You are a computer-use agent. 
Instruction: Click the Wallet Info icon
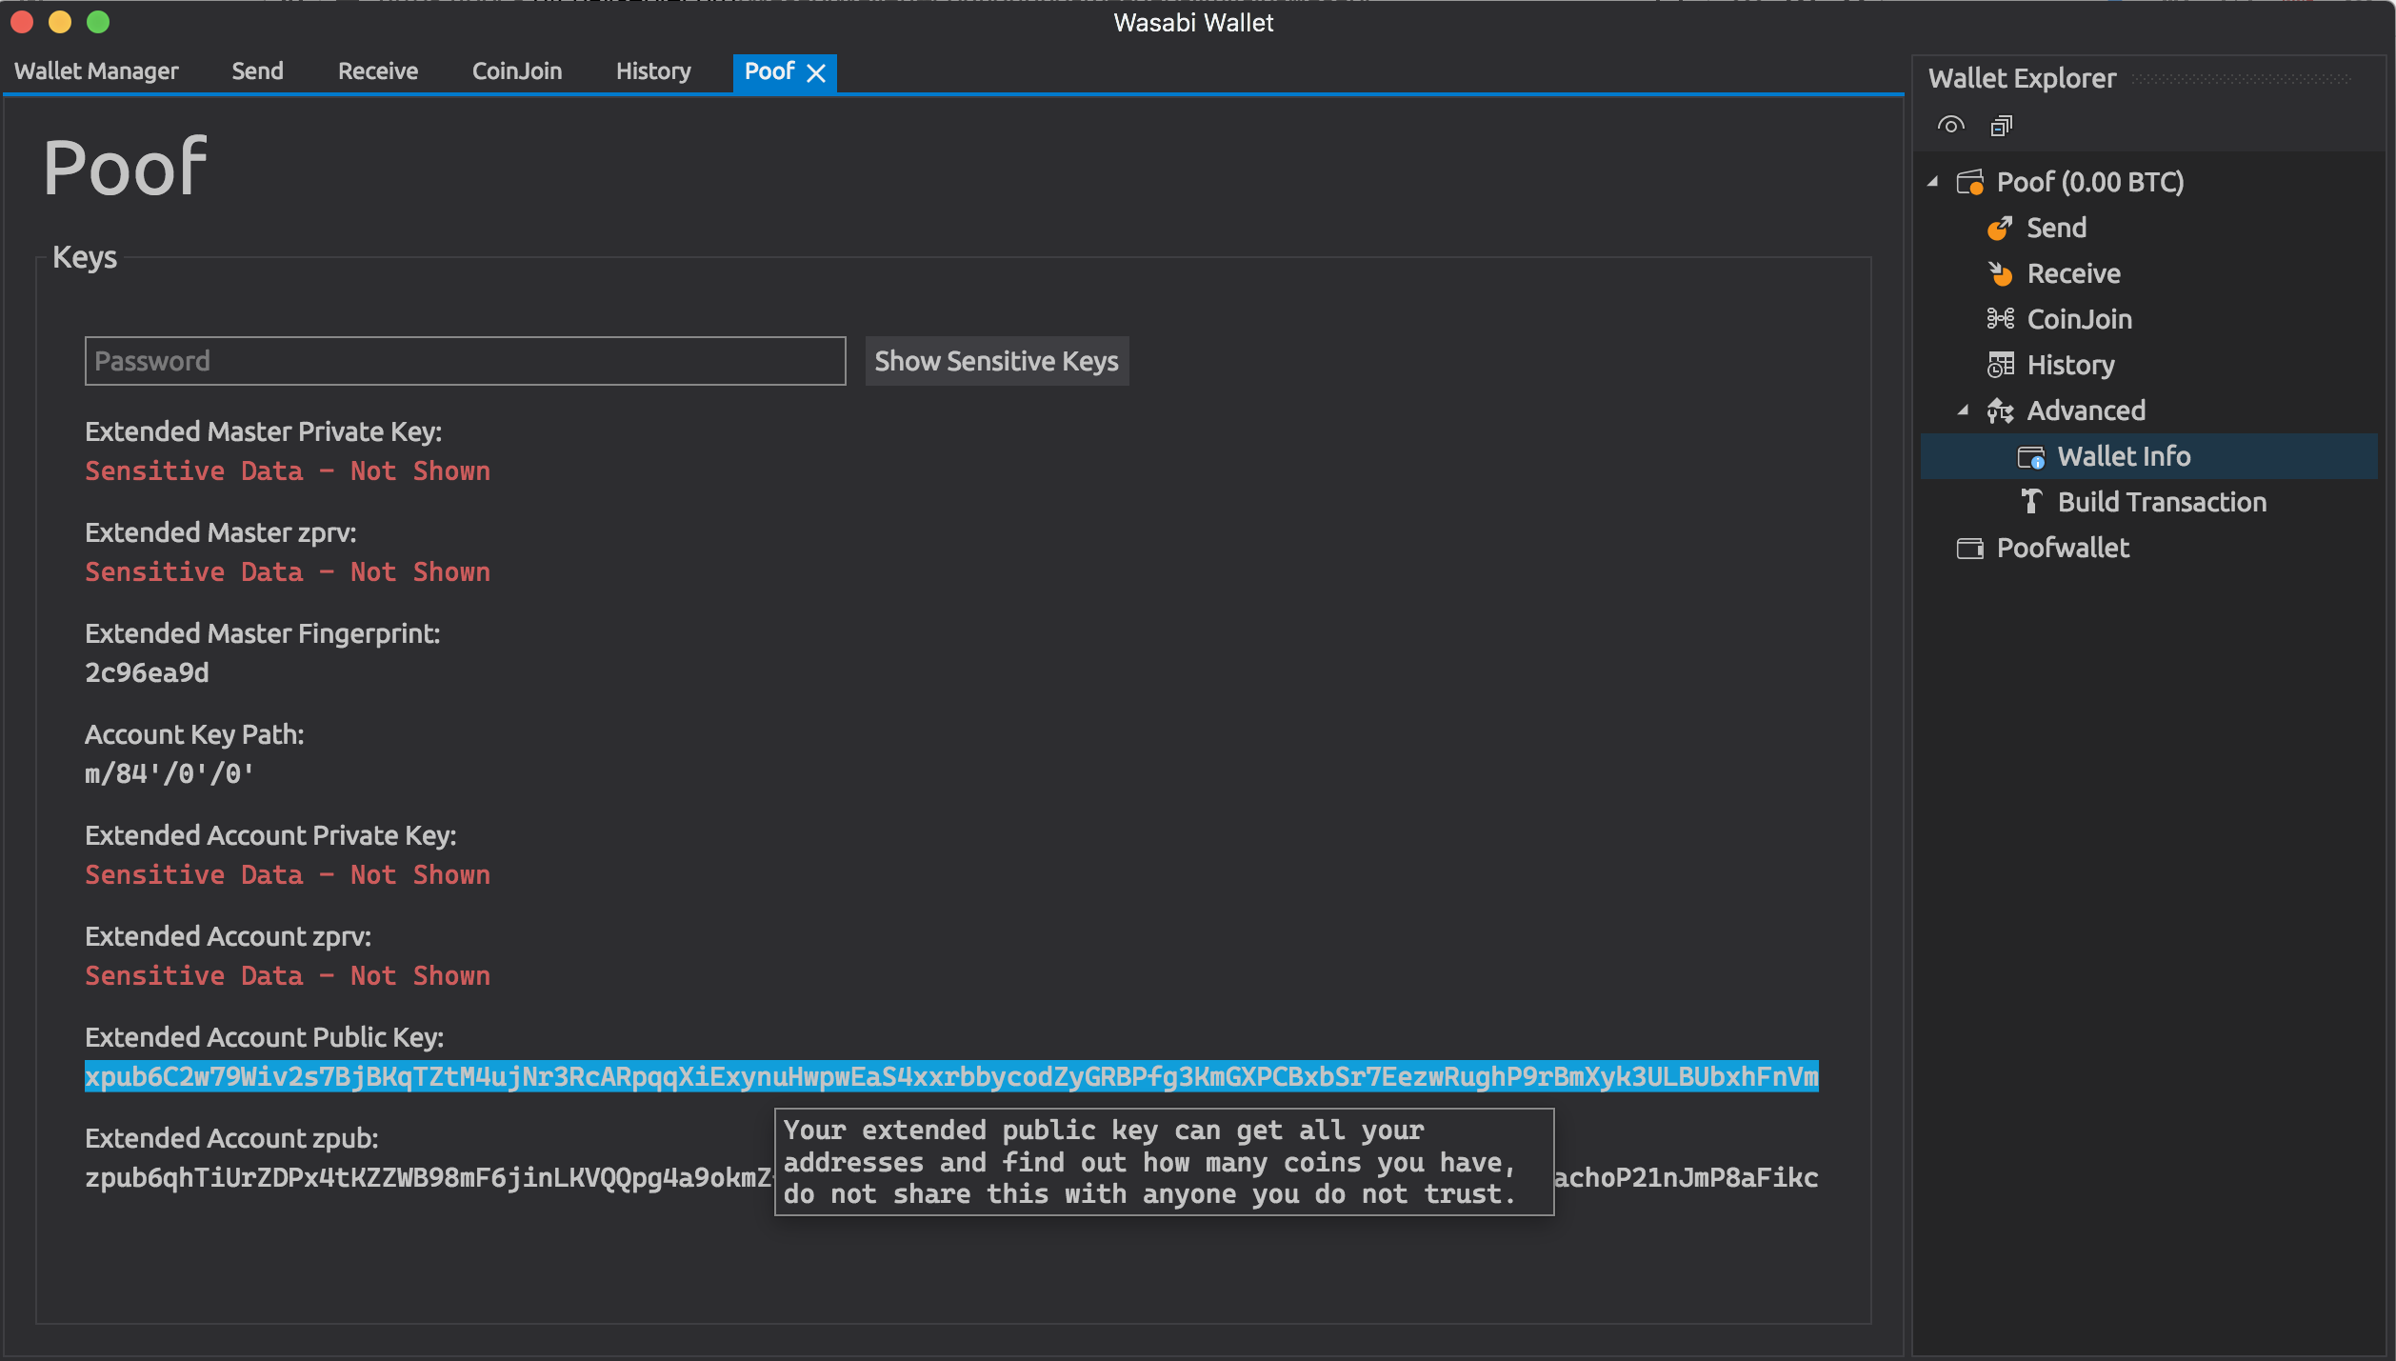pos(2030,457)
